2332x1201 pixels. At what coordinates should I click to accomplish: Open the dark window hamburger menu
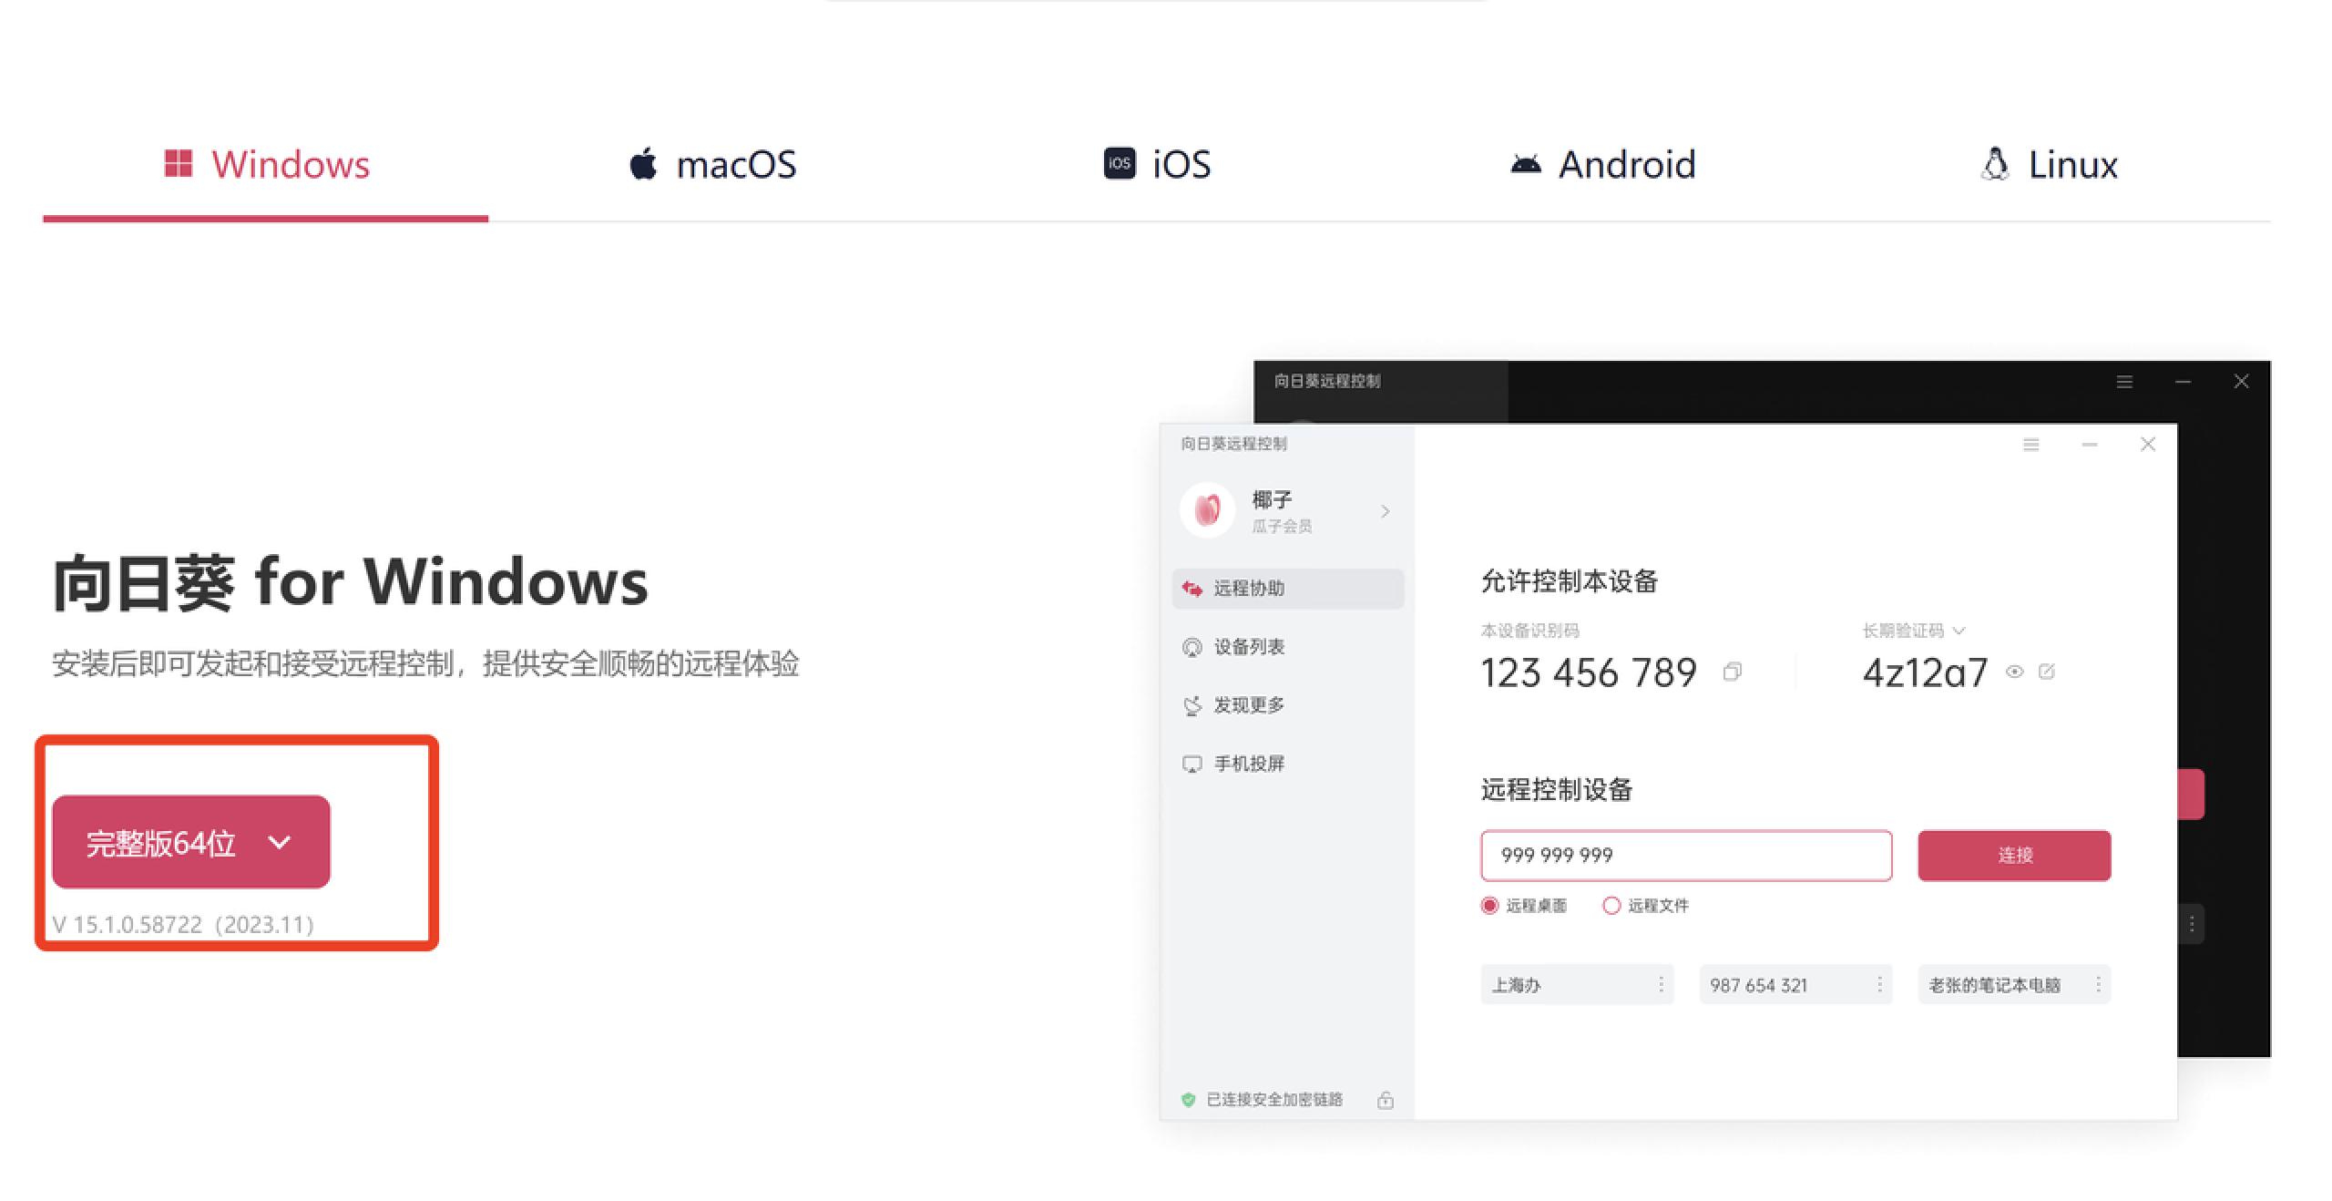[x=2124, y=382]
